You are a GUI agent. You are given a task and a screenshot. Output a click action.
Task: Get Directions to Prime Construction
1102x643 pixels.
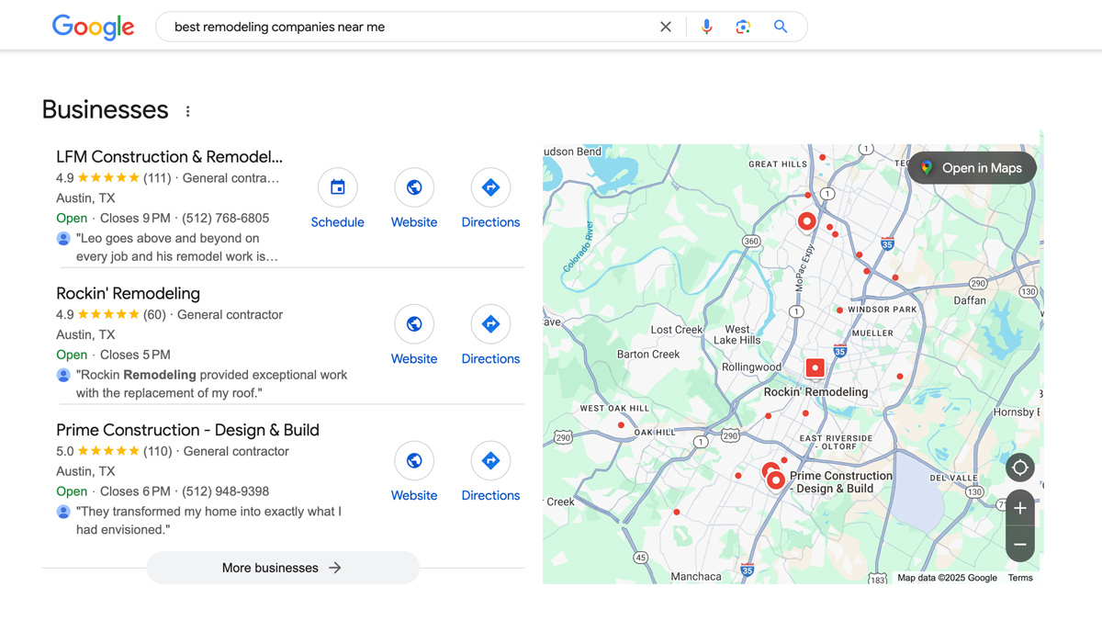[x=490, y=460]
